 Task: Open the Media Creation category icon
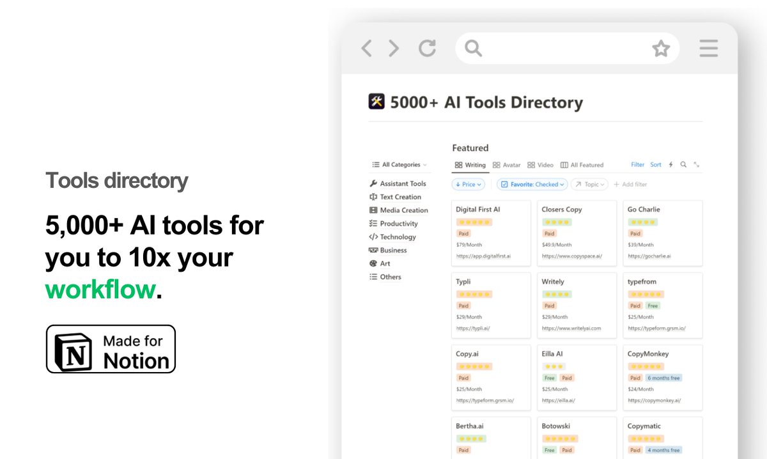pos(374,210)
